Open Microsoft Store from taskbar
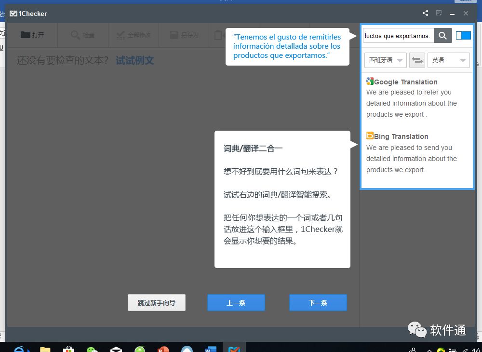 (x=68, y=349)
